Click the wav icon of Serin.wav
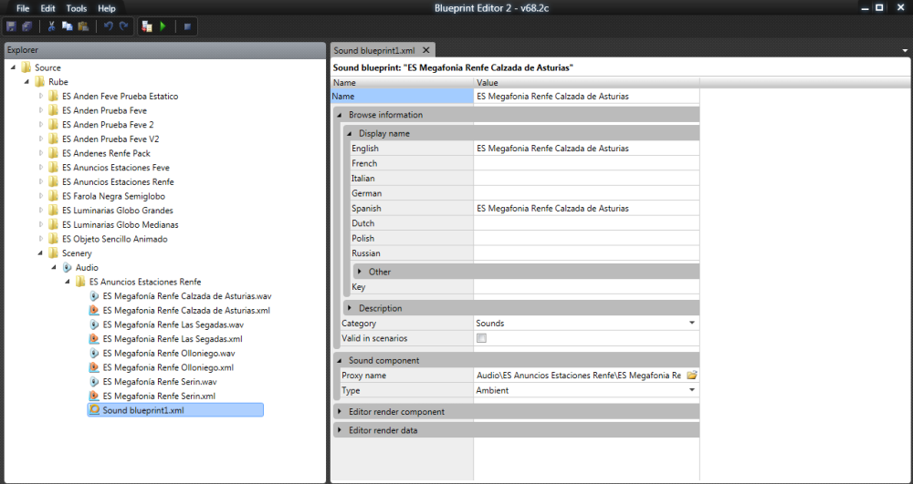The width and height of the screenshot is (913, 484). coord(94,382)
